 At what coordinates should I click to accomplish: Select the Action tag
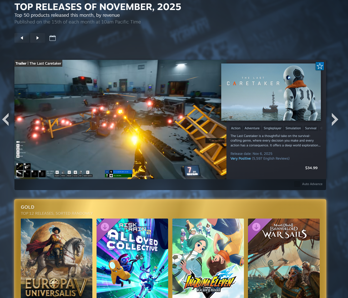pos(236,128)
